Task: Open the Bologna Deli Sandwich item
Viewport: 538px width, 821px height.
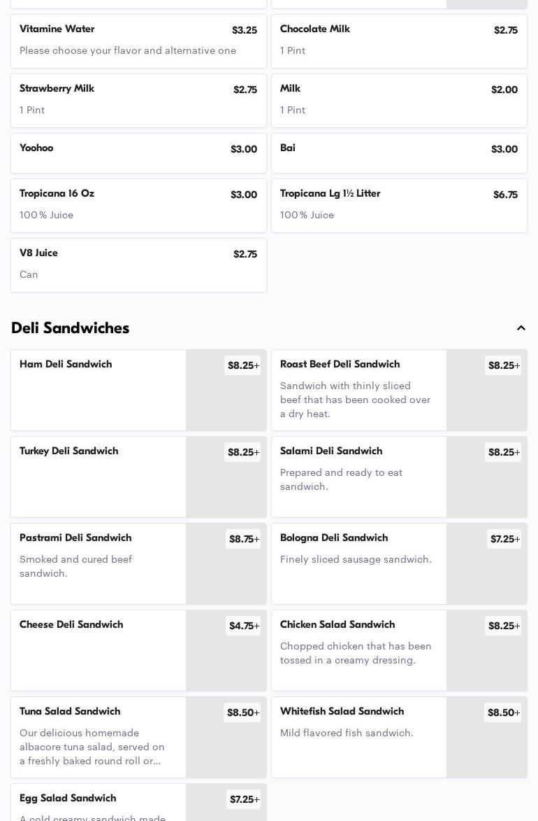Action: (358, 563)
